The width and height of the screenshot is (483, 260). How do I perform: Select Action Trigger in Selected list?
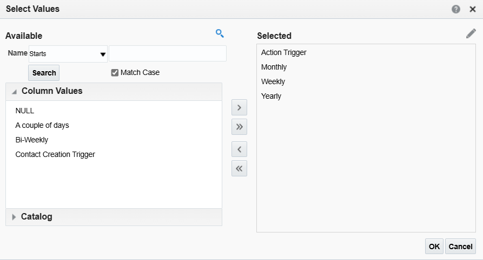(284, 52)
